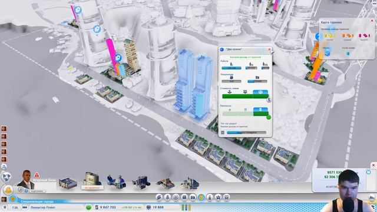Click the grid icon at popup bottom-left
This screenshot has height=212, width=377.
[x=223, y=132]
